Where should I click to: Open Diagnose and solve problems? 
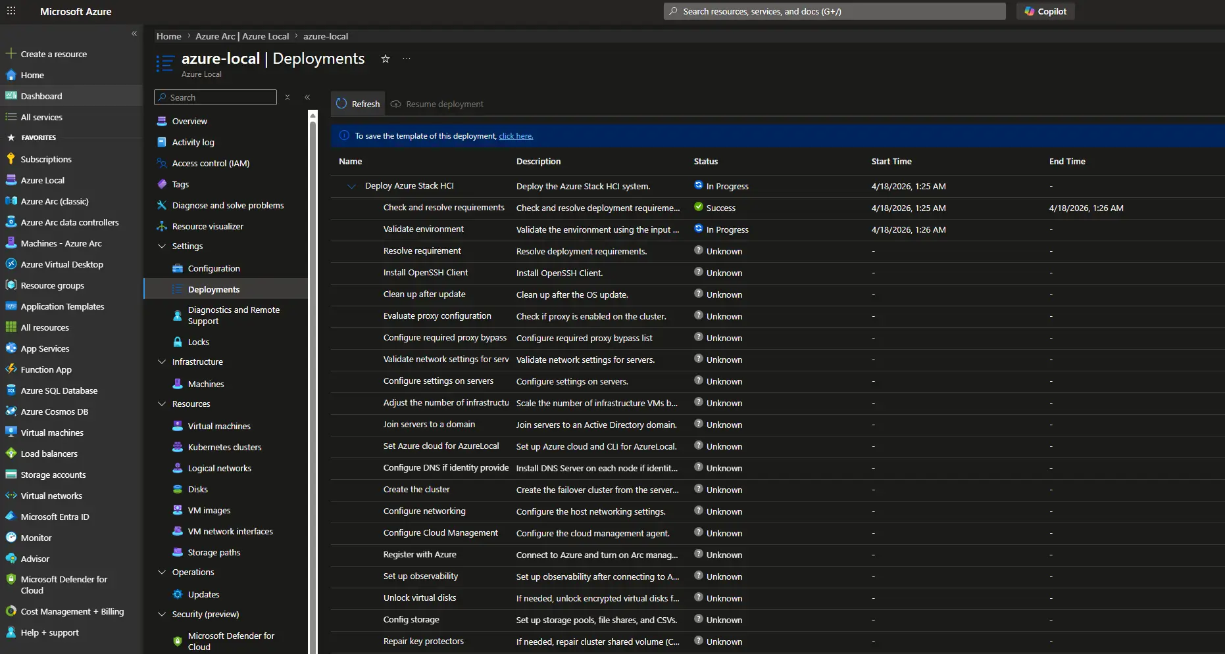coord(228,205)
